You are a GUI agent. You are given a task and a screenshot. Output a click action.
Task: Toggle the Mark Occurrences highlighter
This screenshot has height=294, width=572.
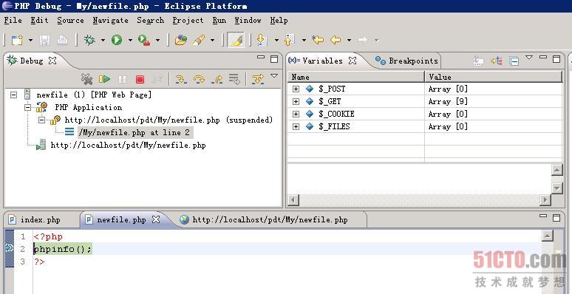click(x=236, y=40)
